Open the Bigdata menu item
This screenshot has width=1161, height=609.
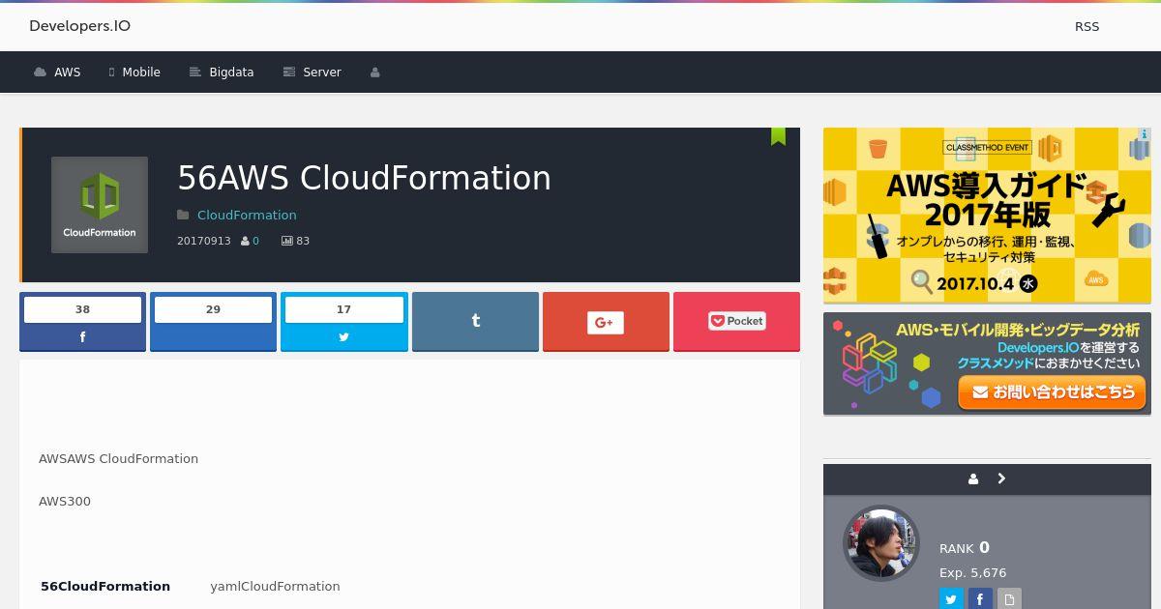coord(222,72)
